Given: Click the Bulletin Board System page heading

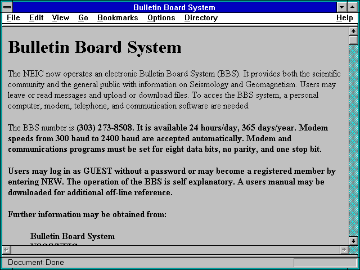Looking at the screenshot, I should click(95, 48).
